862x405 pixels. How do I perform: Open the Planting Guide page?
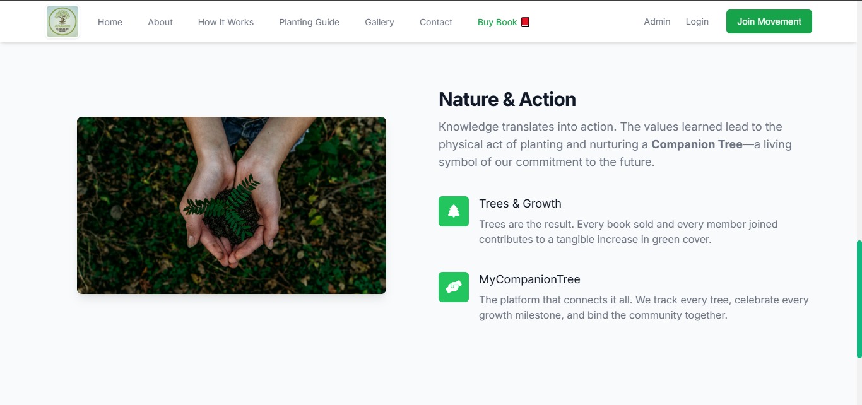(x=309, y=22)
